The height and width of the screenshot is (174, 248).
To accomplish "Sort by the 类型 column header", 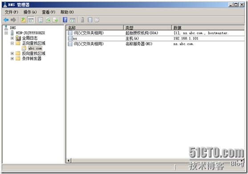I will tap(147, 28).
